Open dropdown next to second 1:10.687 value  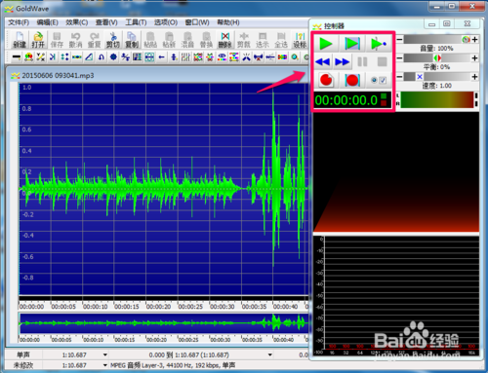[x=105, y=365]
